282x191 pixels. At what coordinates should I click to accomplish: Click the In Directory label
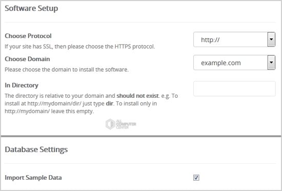coord(22,85)
